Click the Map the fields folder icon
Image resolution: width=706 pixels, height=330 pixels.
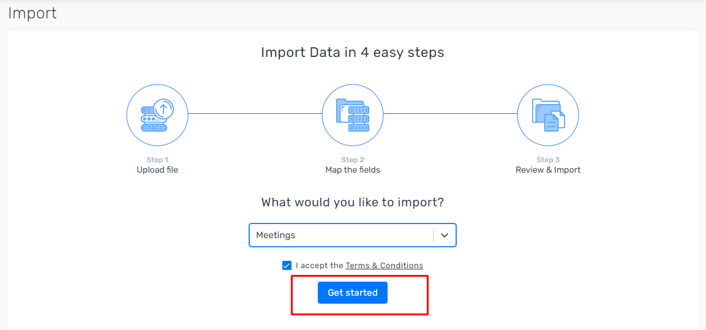[x=353, y=114]
